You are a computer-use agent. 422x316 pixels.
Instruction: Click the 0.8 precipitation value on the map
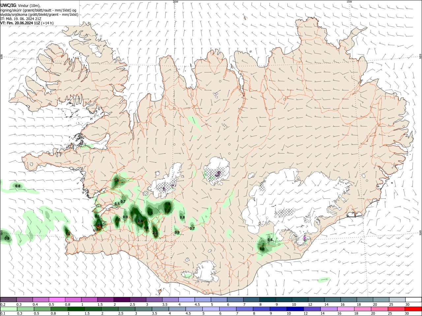coord(182,217)
